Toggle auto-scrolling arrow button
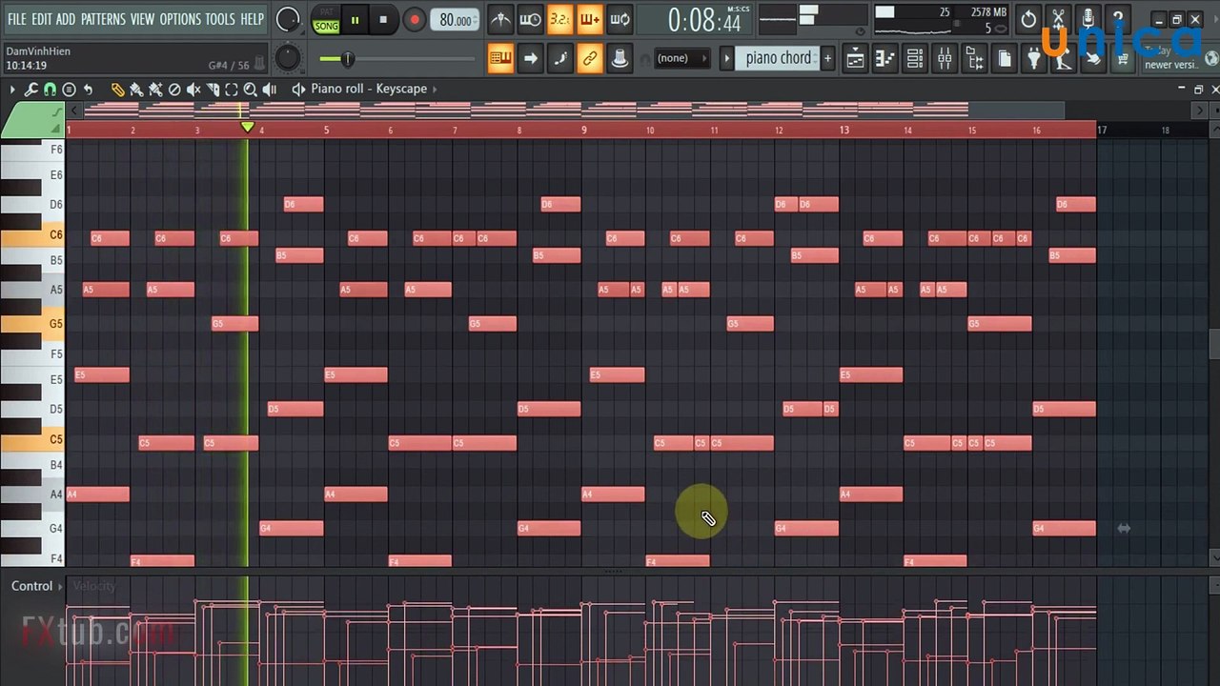Screen dimensions: 1220x686 pos(530,58)
